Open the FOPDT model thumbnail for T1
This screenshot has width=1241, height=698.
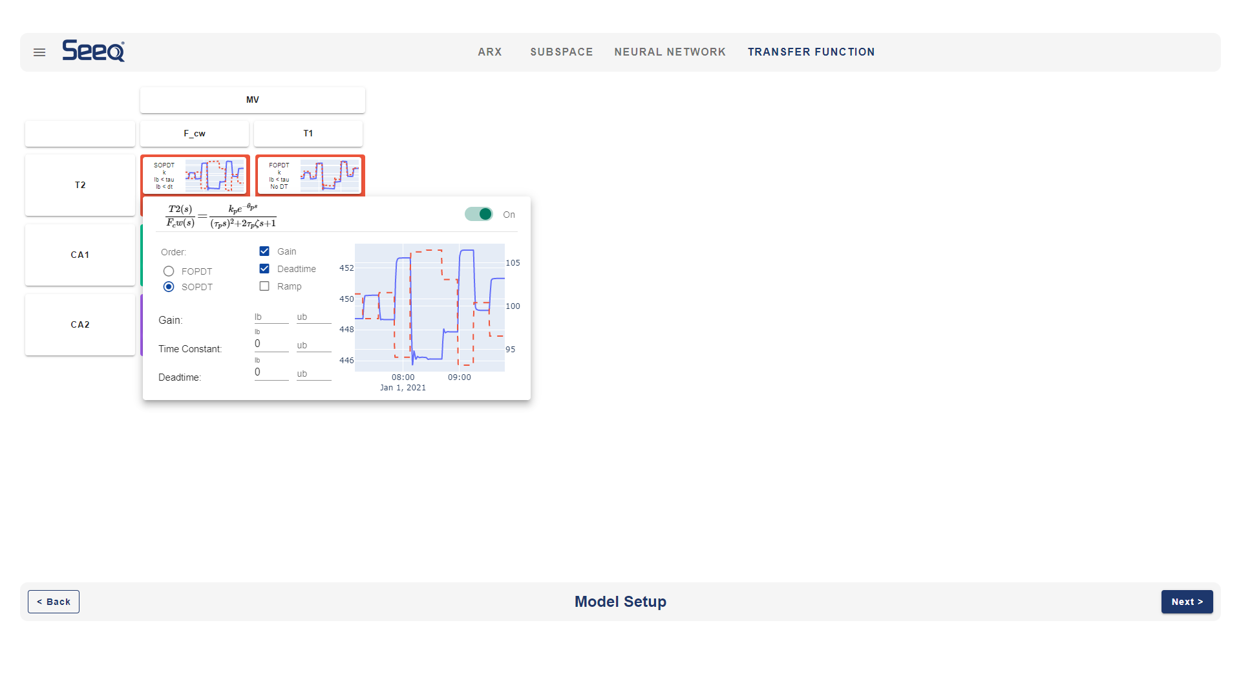tap(310, 175)
